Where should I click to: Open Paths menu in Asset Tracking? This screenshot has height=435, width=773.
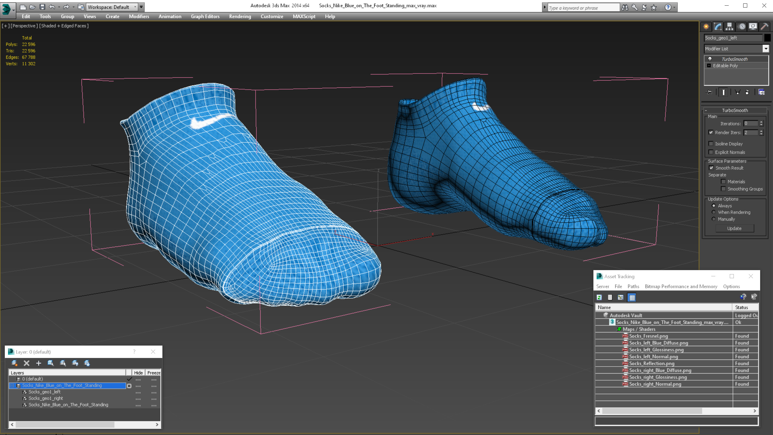633,287
